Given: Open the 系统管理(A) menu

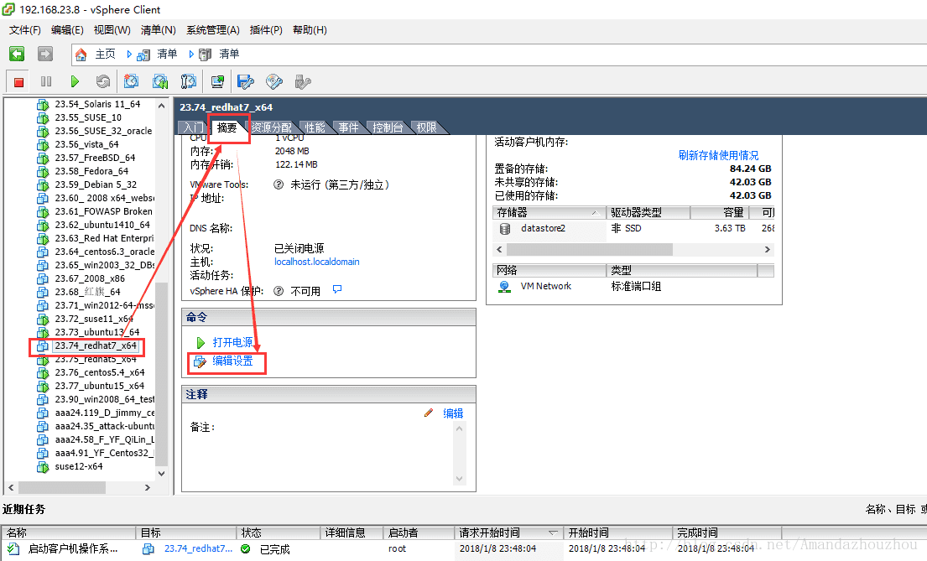Looking at the screenshot, I should point(213,29).
